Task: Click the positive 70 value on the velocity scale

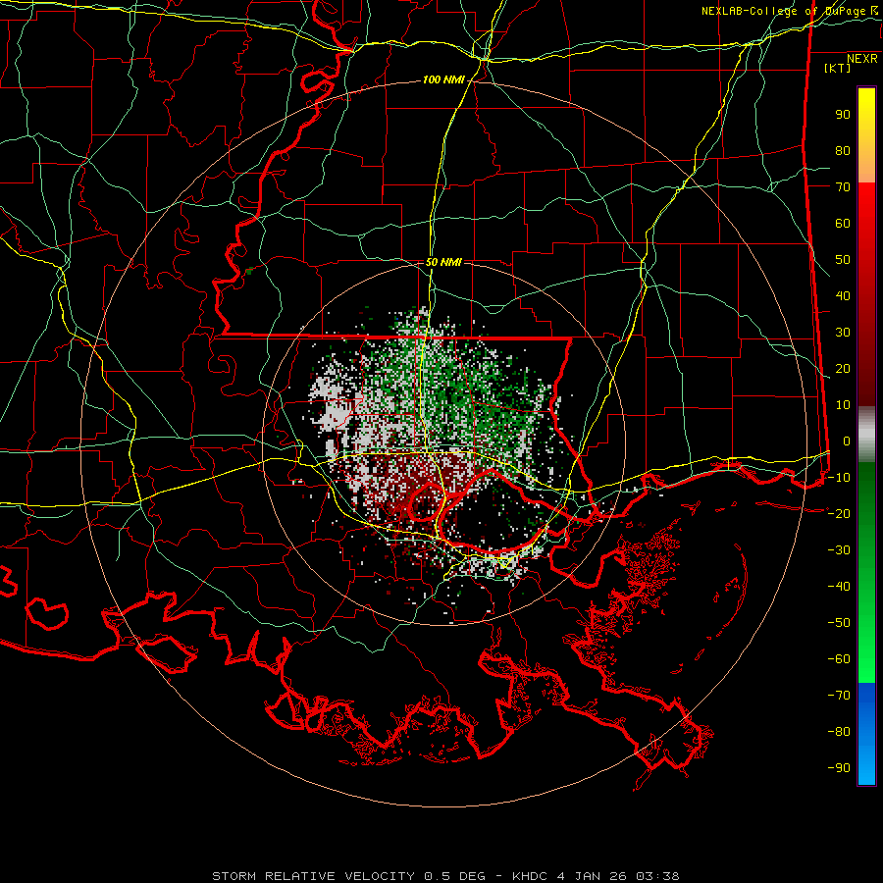Action: [x=843, y=187]
